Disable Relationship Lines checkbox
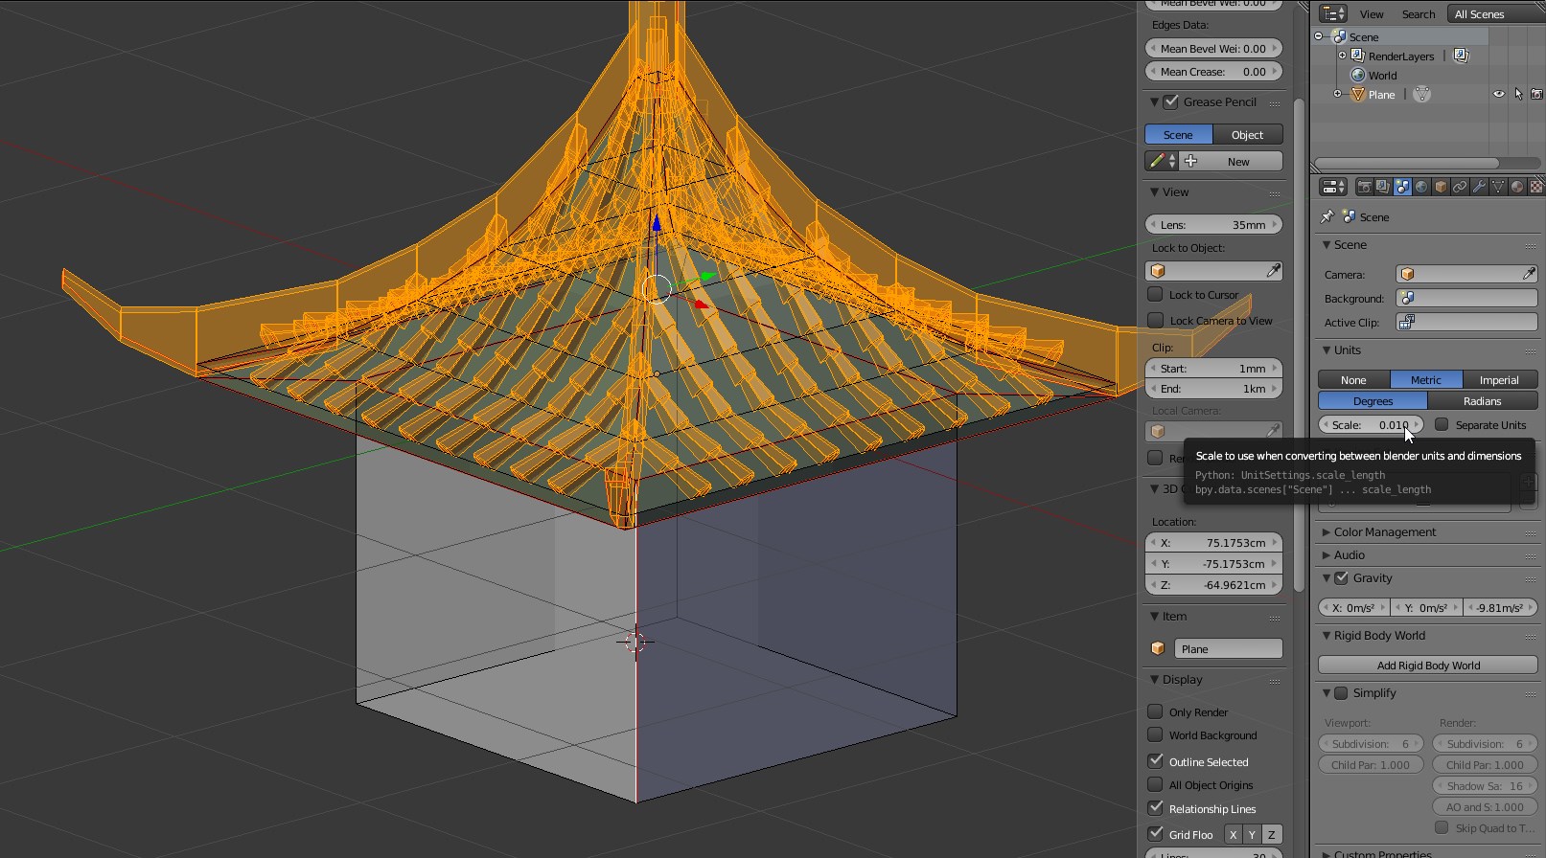 [x=1155, y=808]
